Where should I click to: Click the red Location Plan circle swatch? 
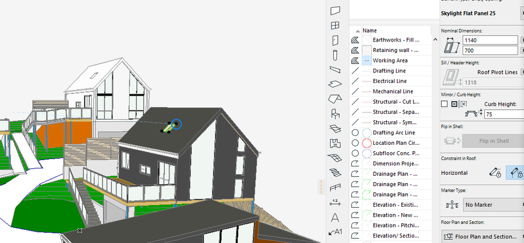tap(367, 143)
